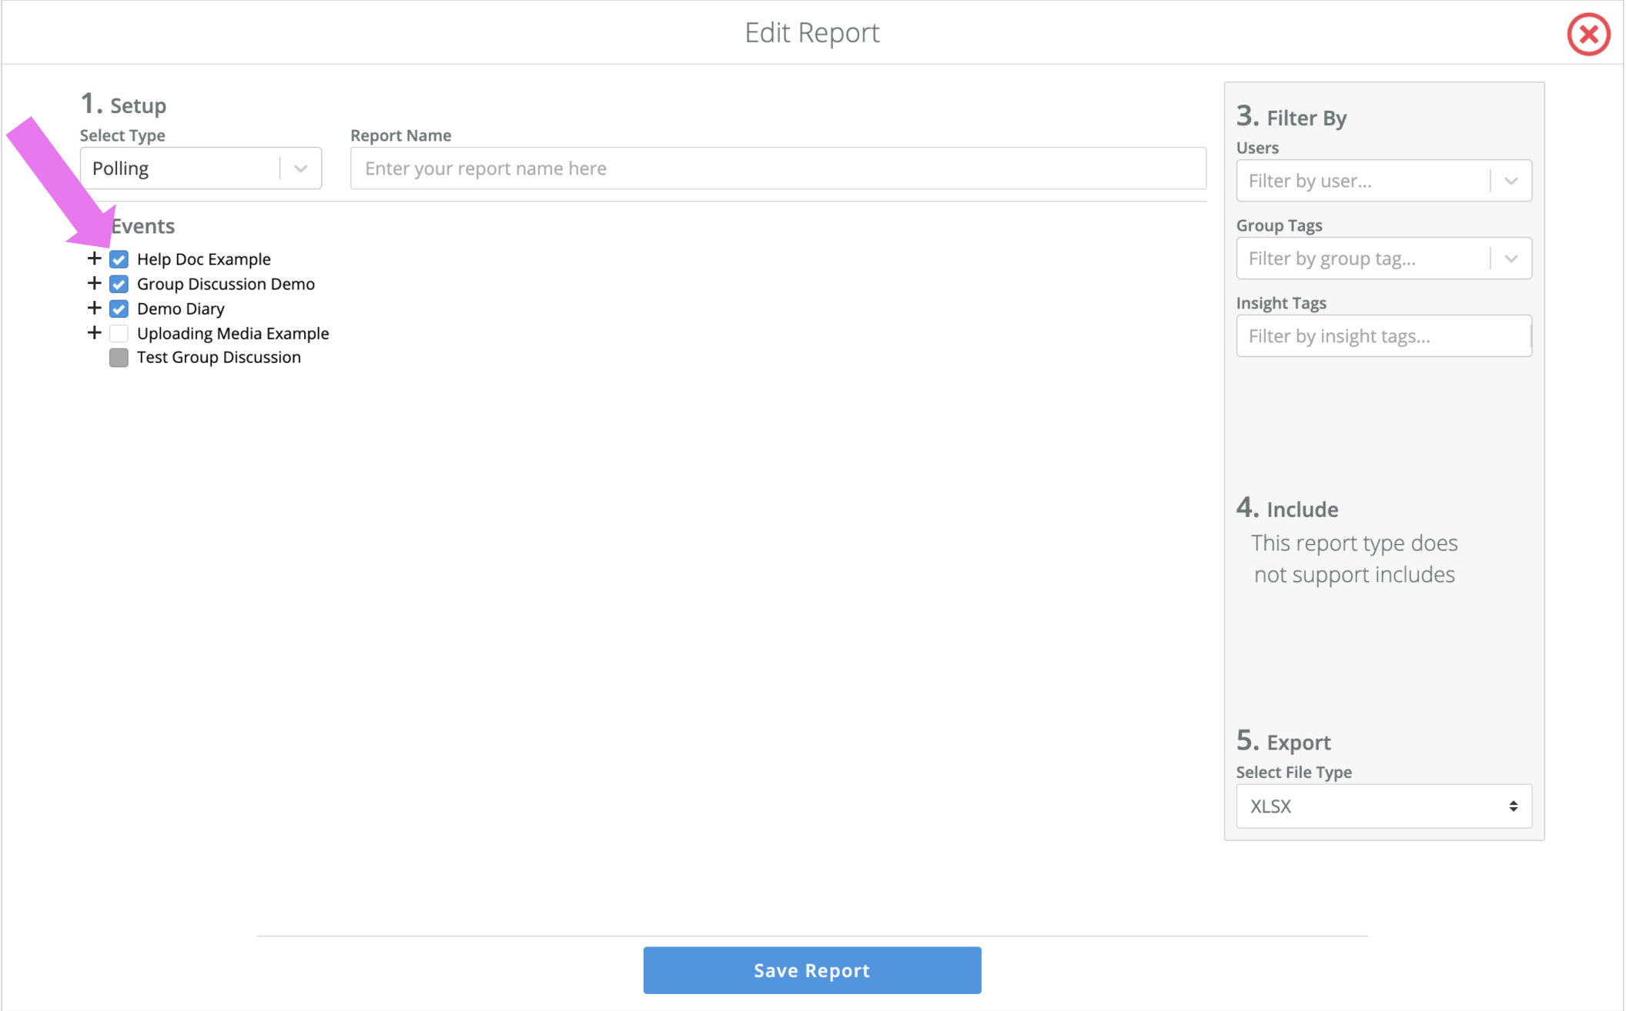Open the Filter by user dropdown arrow

(x=1511, y=181)
